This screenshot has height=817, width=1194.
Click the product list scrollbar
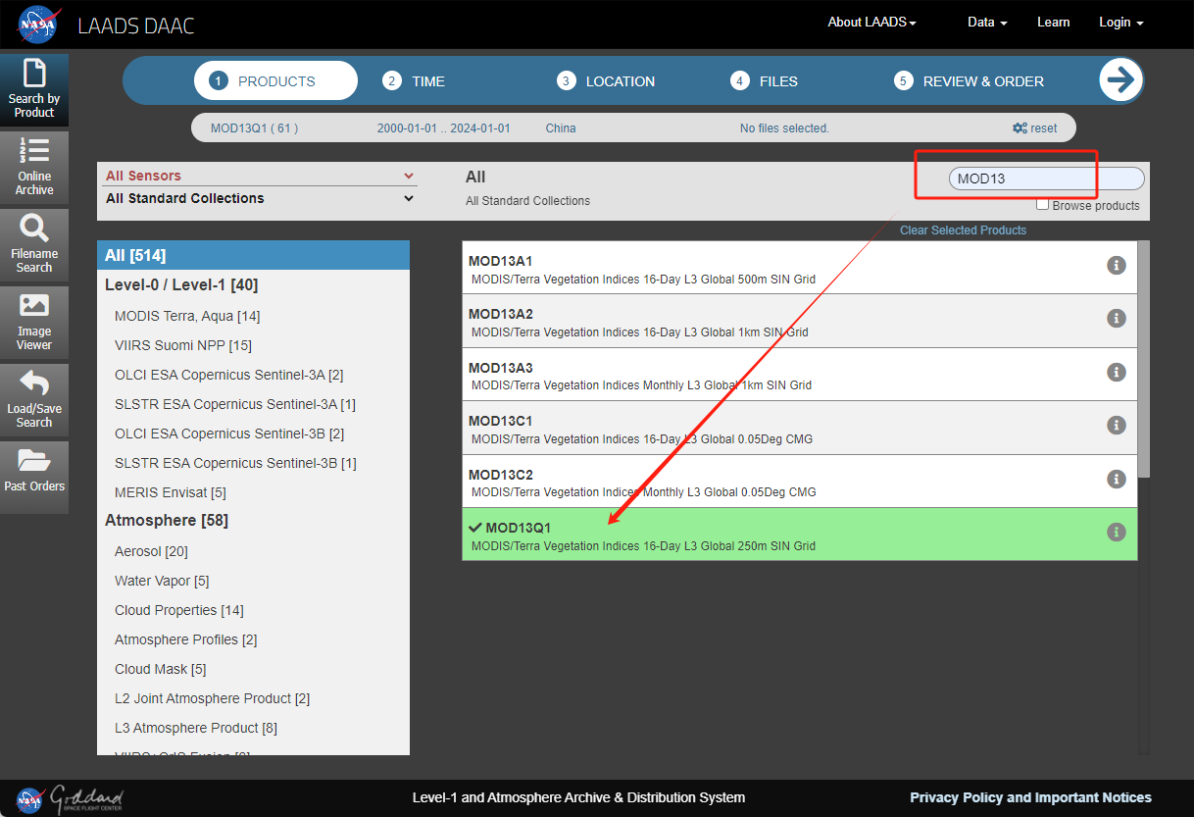tap(1143, 359)
